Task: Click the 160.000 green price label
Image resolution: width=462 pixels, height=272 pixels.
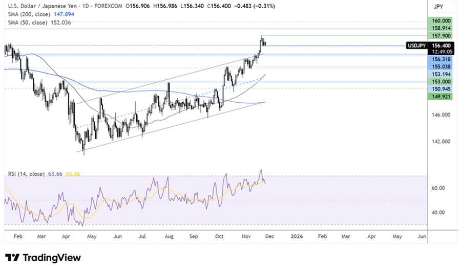Action: (x=440, y=21)
